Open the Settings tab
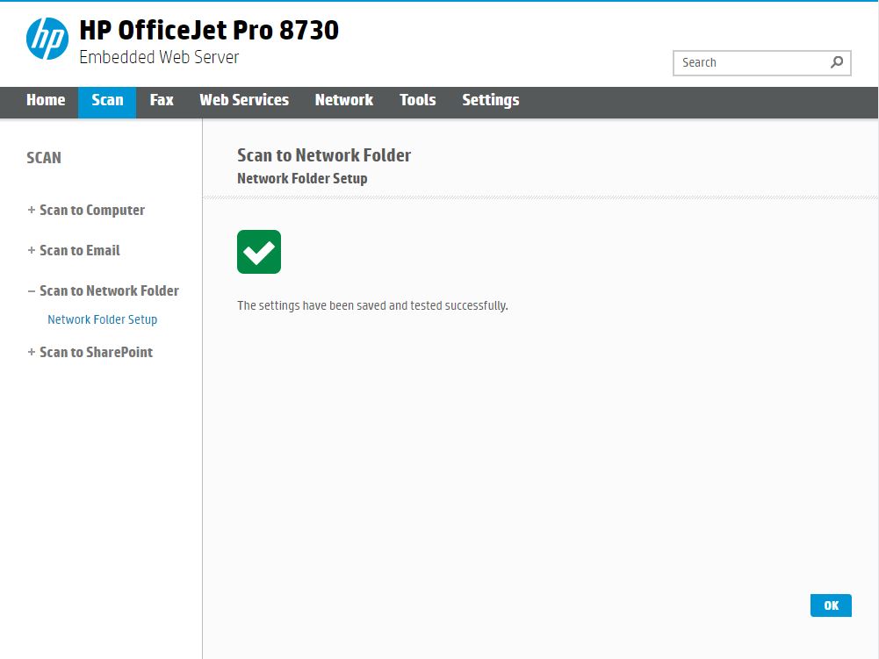The image size is (879, 659). coord(491,100)
